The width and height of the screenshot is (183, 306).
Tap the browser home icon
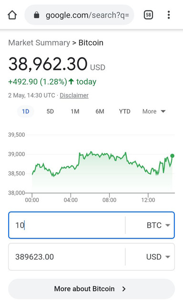click(x=12, y=15)
